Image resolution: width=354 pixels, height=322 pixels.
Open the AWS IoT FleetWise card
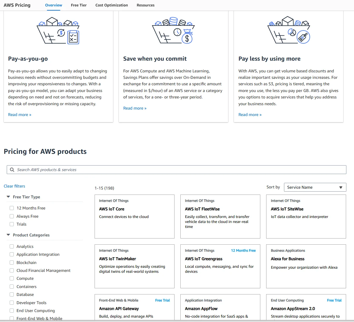tap(220, 217)
